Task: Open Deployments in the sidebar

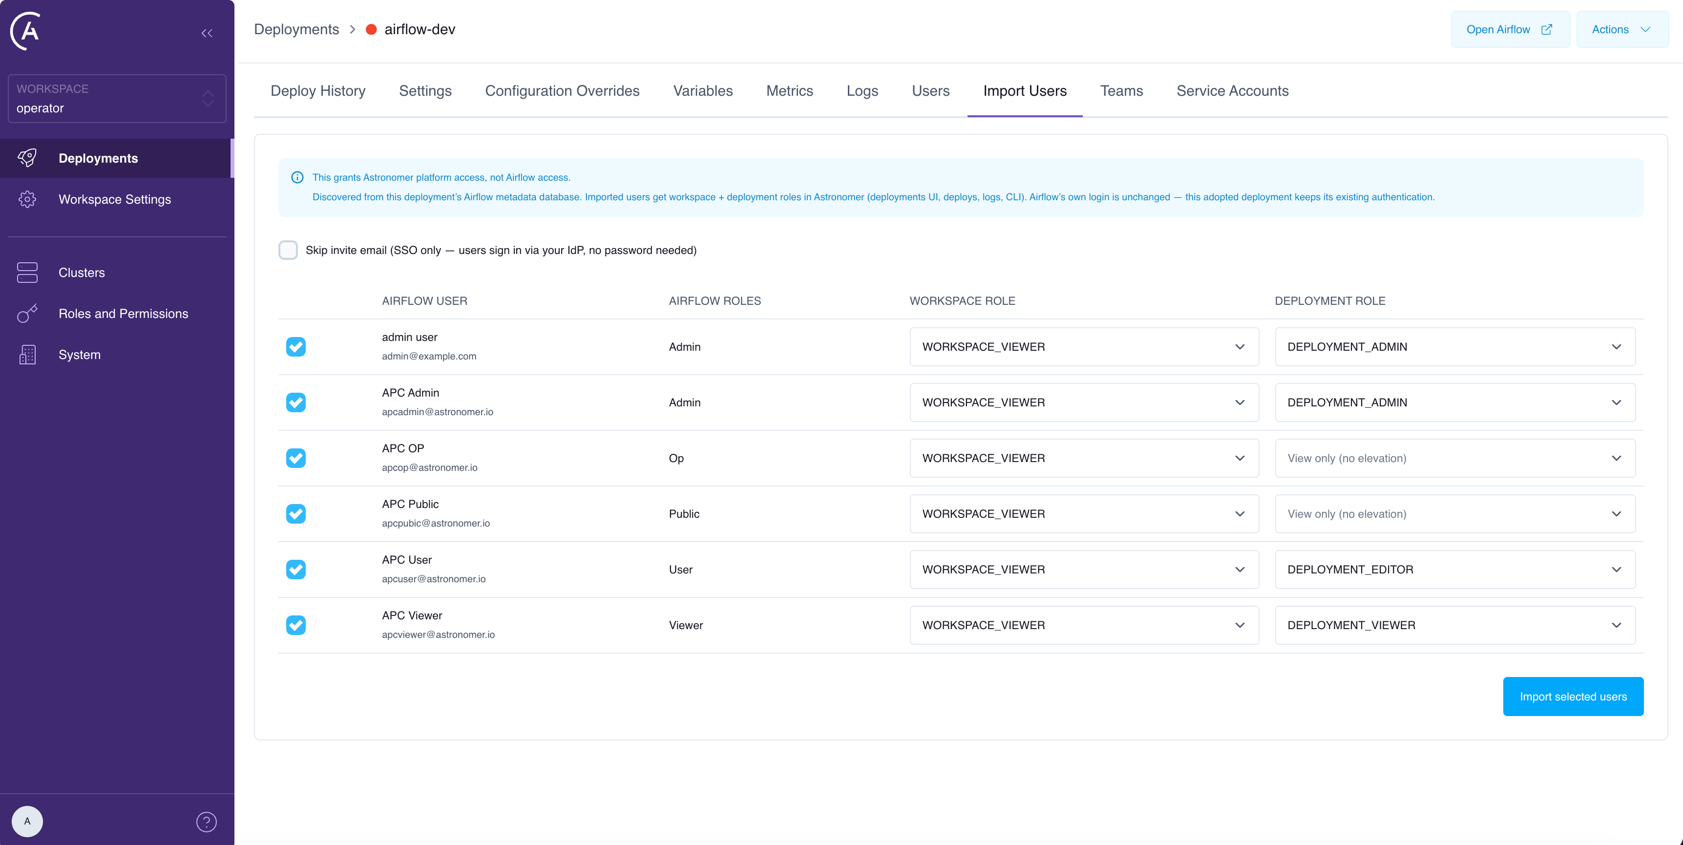Action: pos(116,158)
